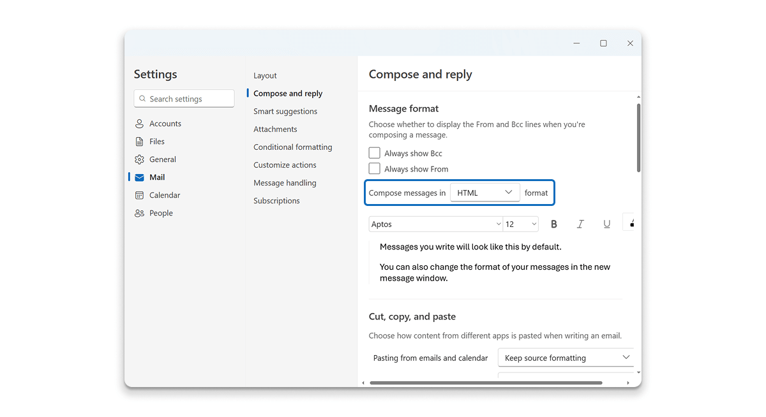
Task: Open the General settings section
Action: coord(163,159)
